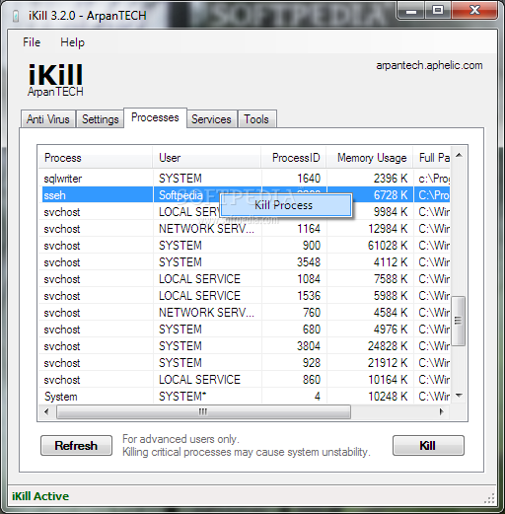The width and height of the screenshot is (505, 514).
Task: Open the Services tab
Action: point(211,119)
